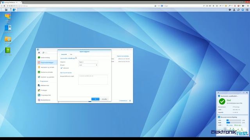Open the shopping bag desktop icon
This screenshot has height=140, width=250.
[x=8, y=16]
